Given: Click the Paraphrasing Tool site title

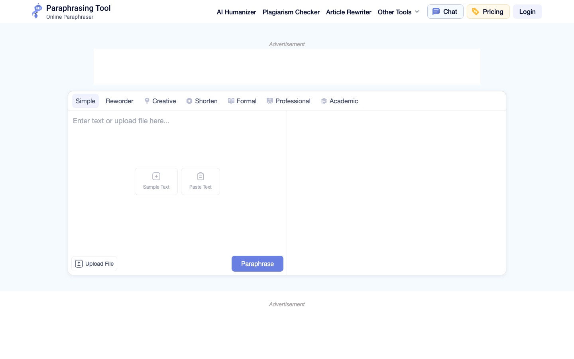Looking at the screenshot, I should 79,8.
